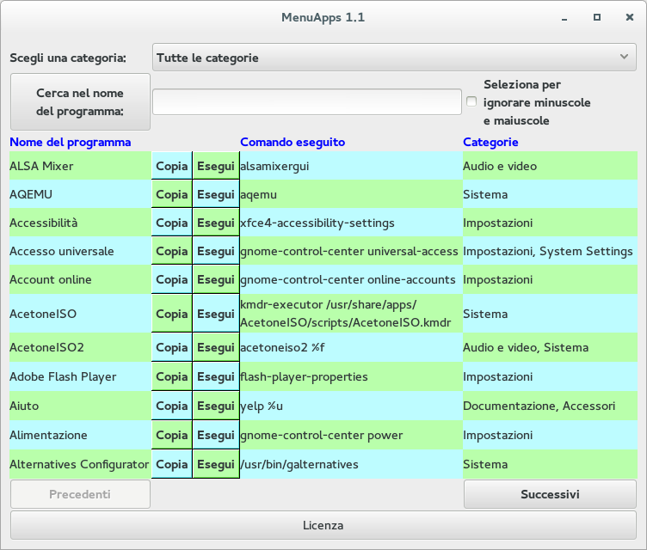
Task: Copy the Alimentazione command
Action: (x=171, y=435)
